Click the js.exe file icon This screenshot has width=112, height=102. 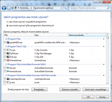pyautogui.click(x=8, y=82)
